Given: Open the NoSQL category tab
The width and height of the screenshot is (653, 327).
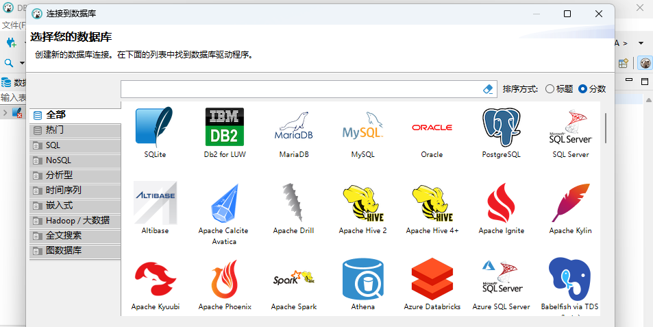Looking at the screenshot, I should point(75,160).
